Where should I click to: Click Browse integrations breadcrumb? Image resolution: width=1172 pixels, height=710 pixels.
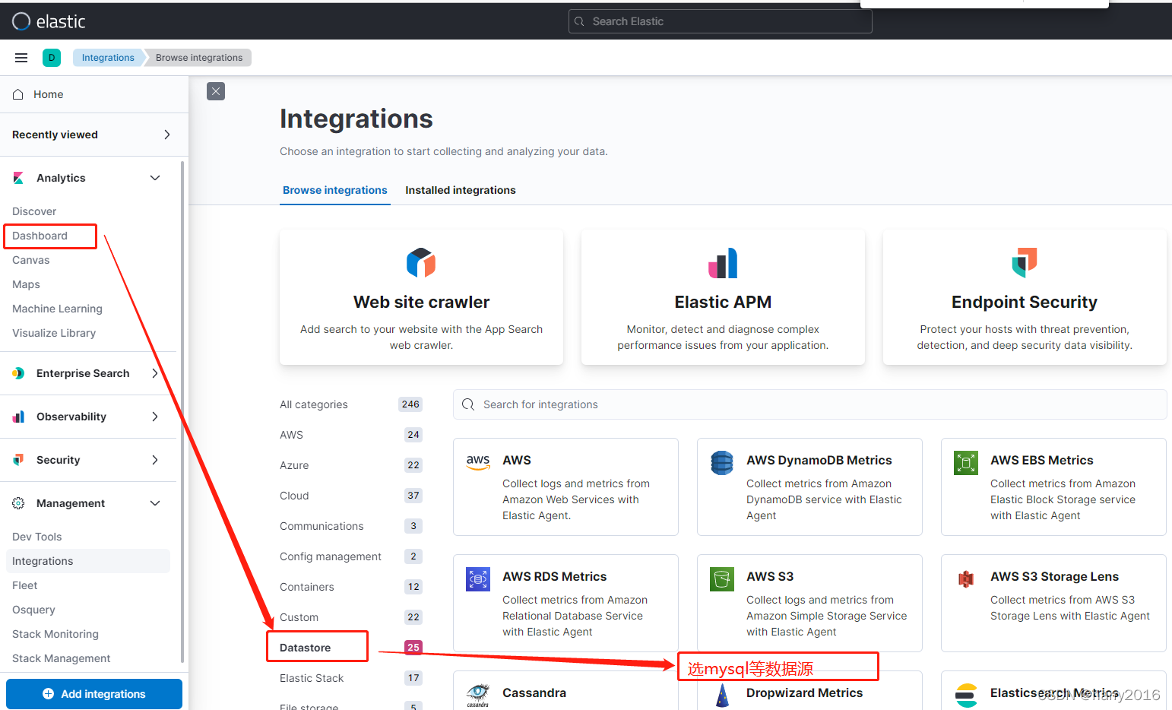coord(199,58)
